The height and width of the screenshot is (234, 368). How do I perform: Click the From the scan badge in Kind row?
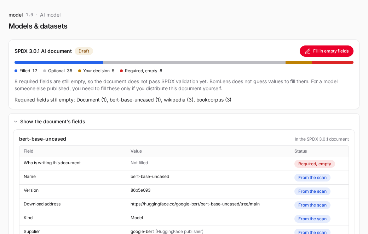pyautogui.click(x=312, y=219)
